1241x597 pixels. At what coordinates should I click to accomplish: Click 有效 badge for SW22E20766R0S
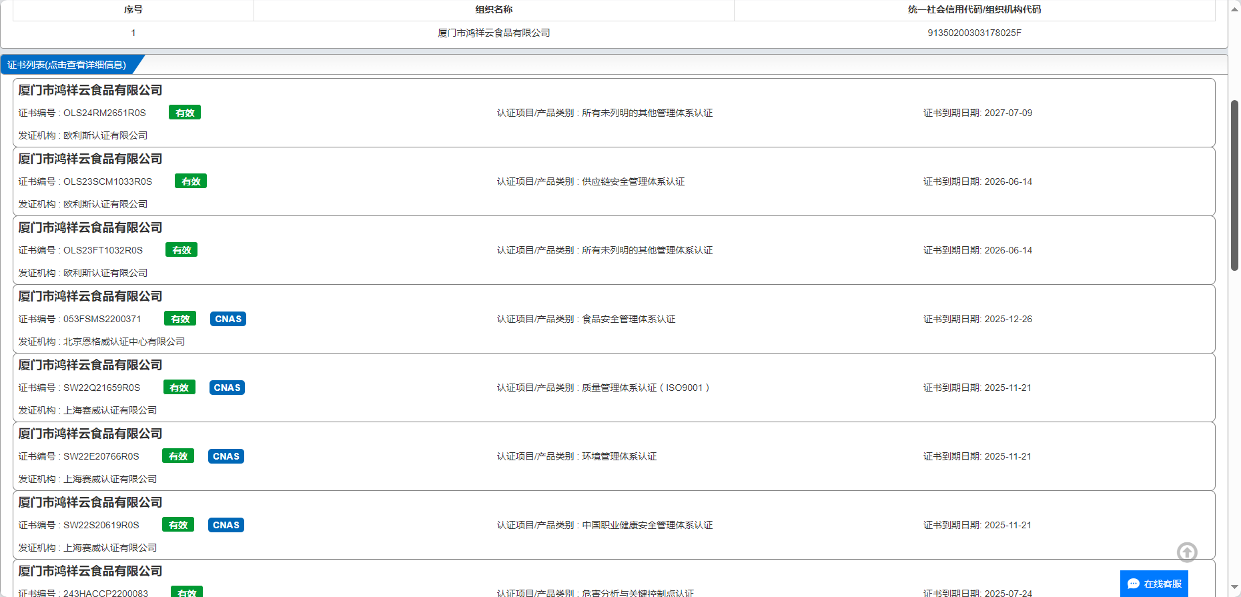coord(178,456)
